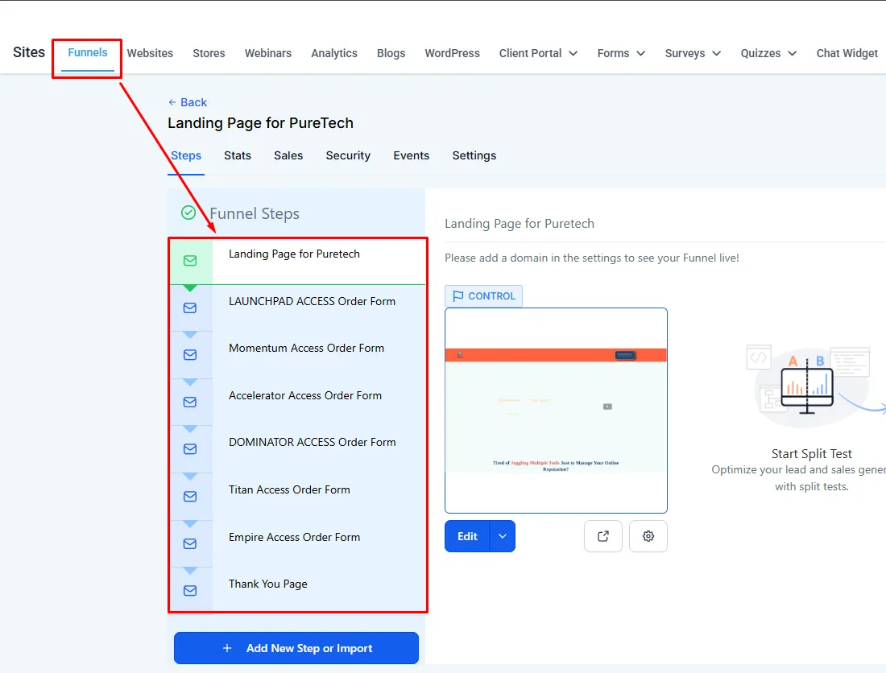Open the Chat Widget tab

click(x=847, y=53)
